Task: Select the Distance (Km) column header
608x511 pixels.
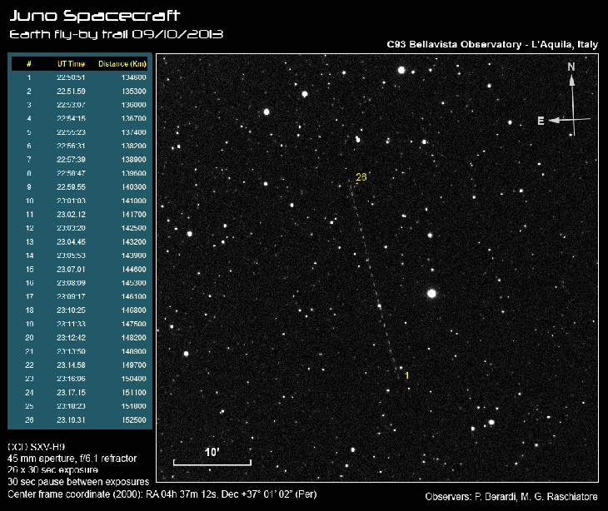Action: 122,64
